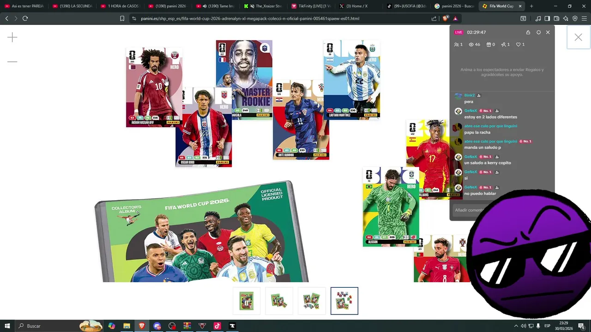
Task: Select the second product thumbnail
Action: tap(279, 301)
